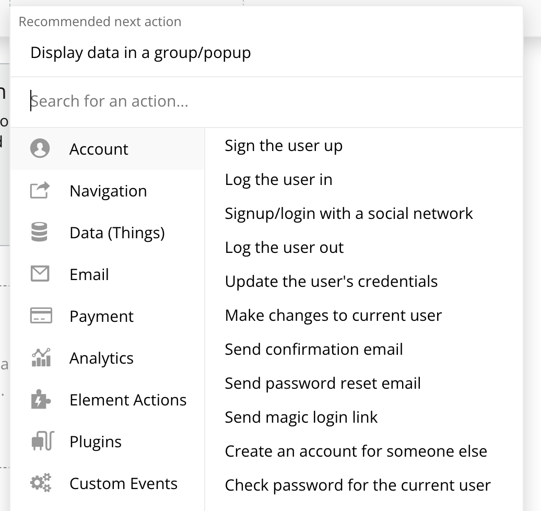Click the Account person icon

pyautogui.click(x=40, y=148)
